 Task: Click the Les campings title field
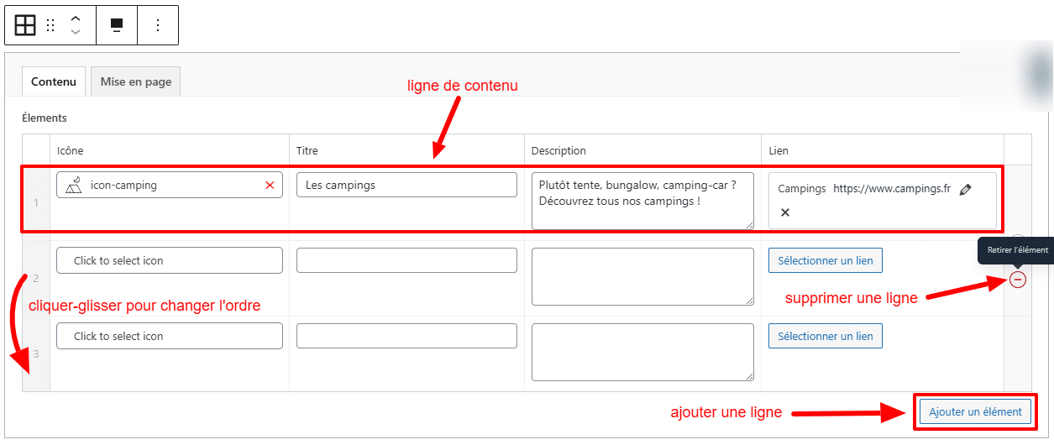406,186
